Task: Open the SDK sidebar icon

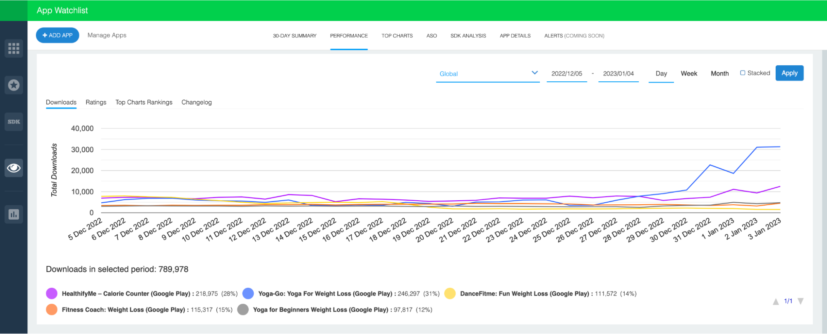Action: click(14, 122)
